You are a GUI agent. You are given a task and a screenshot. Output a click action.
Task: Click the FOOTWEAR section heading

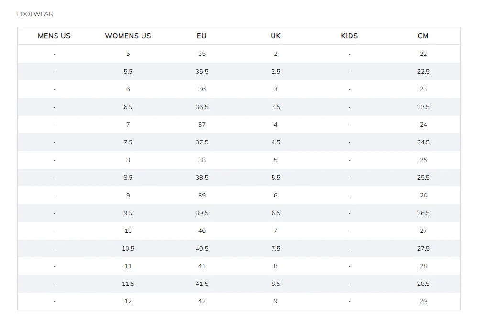(x=35, y=14)
